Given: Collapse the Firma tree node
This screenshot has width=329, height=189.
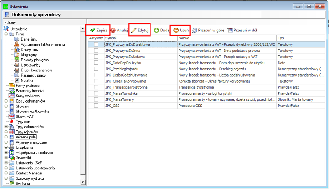Looking at the screenshot, I should (x=6, y=34).
